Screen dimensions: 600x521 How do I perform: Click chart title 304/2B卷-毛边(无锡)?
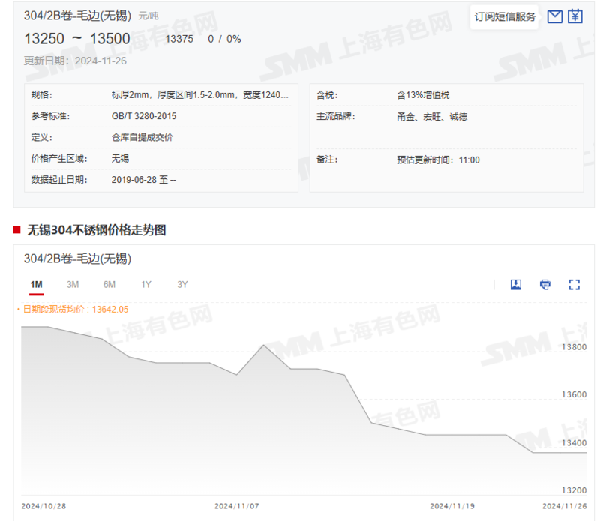click(x=78, y=259)
